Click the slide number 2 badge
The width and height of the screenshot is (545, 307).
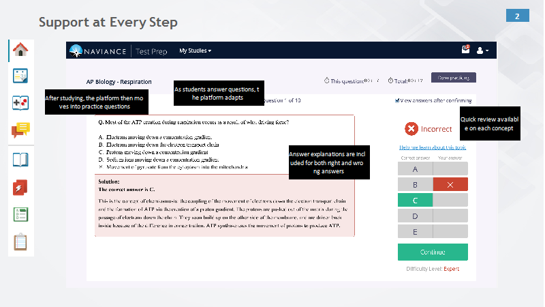click(518, 16)
